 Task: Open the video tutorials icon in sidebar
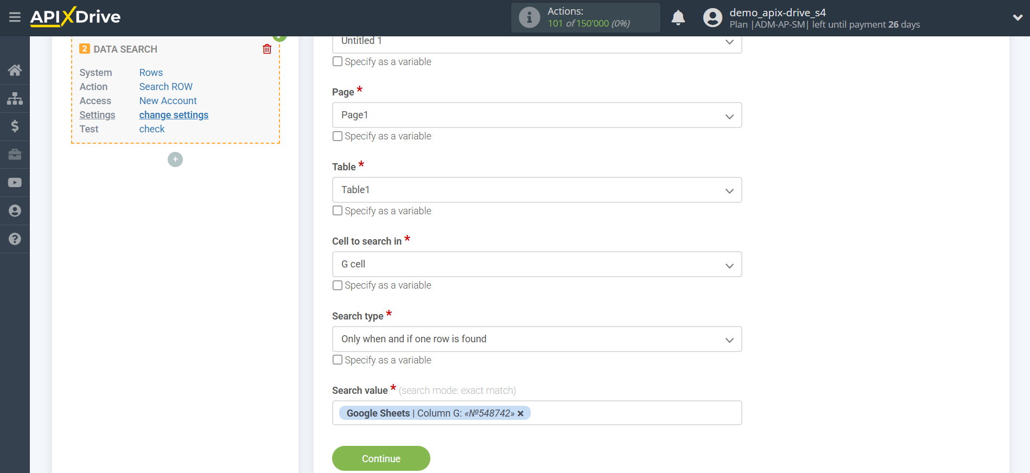tap(15, 182)
